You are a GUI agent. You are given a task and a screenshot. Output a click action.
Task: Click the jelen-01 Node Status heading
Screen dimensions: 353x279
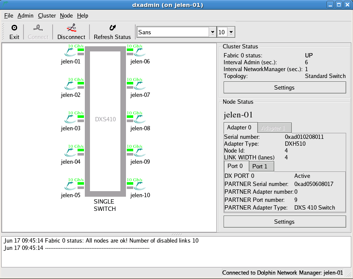click(238, 115)
